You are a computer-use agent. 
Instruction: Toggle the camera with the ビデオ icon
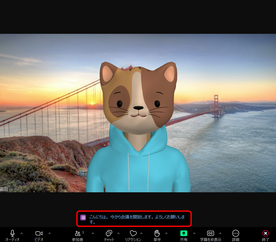click(x=39, y=233)
